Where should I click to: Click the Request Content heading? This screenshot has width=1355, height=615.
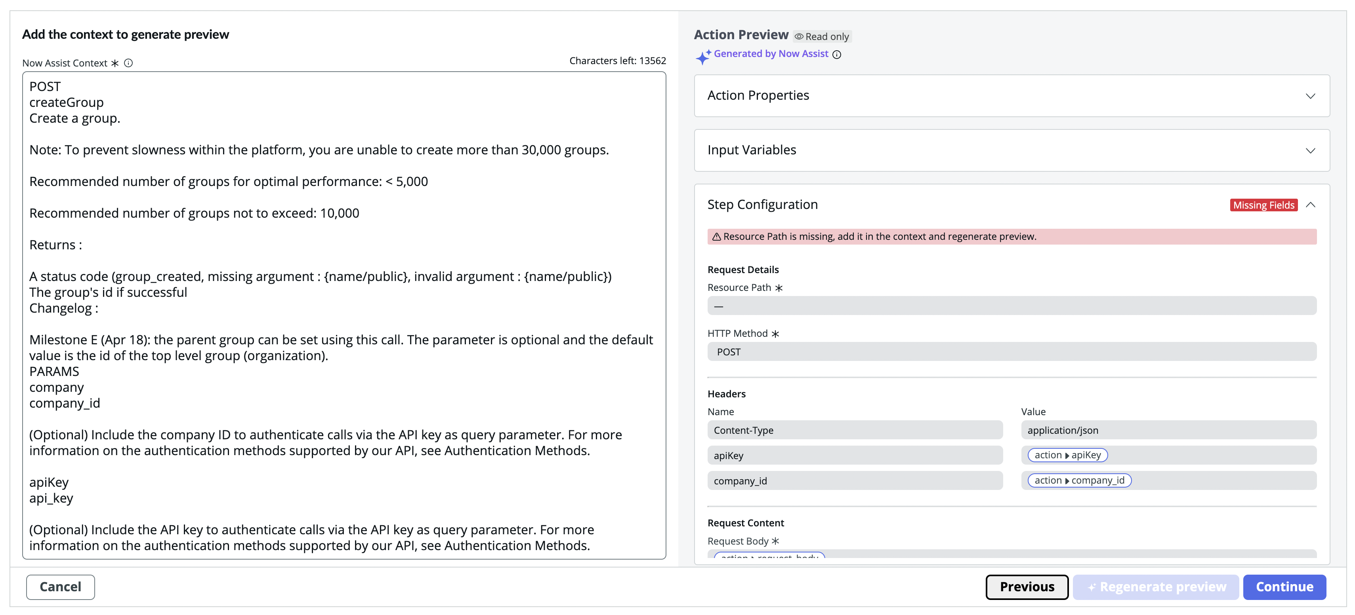pos(745,523)
